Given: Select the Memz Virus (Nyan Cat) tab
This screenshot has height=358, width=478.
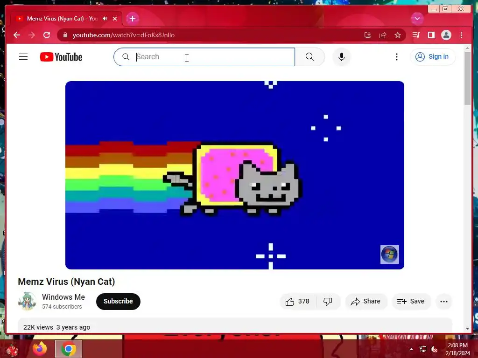Looking at the screenshot, I should (x=62, y=19).
